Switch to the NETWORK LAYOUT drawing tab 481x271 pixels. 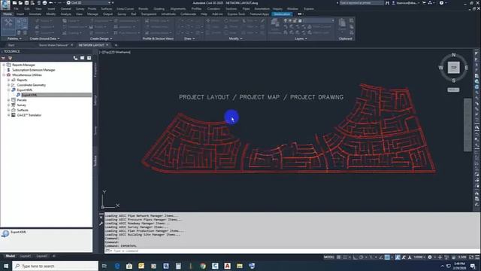pyautogui.click(x=92, y=45)
